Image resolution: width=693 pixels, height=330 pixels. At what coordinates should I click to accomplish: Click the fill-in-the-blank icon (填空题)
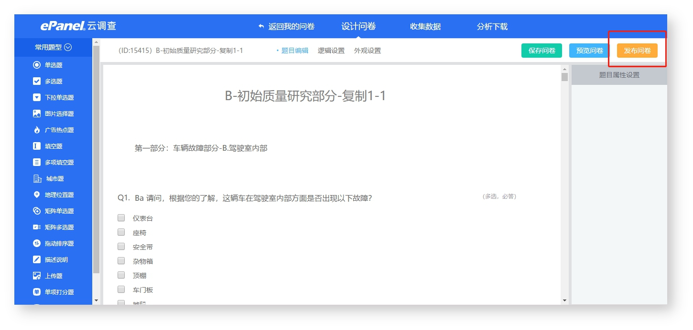click(37, 146)
